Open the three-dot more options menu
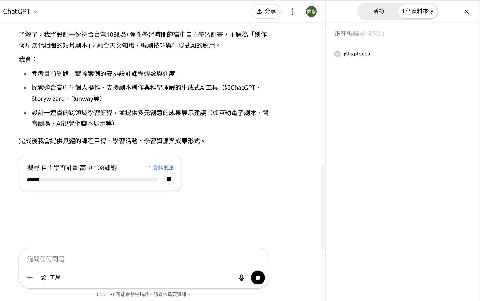The height and width of the screenshot is (301, 480). [292, 12]
